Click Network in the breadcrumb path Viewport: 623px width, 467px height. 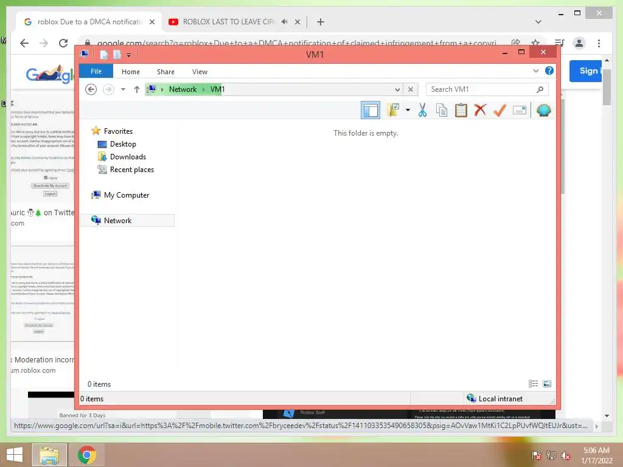[183, 89]
